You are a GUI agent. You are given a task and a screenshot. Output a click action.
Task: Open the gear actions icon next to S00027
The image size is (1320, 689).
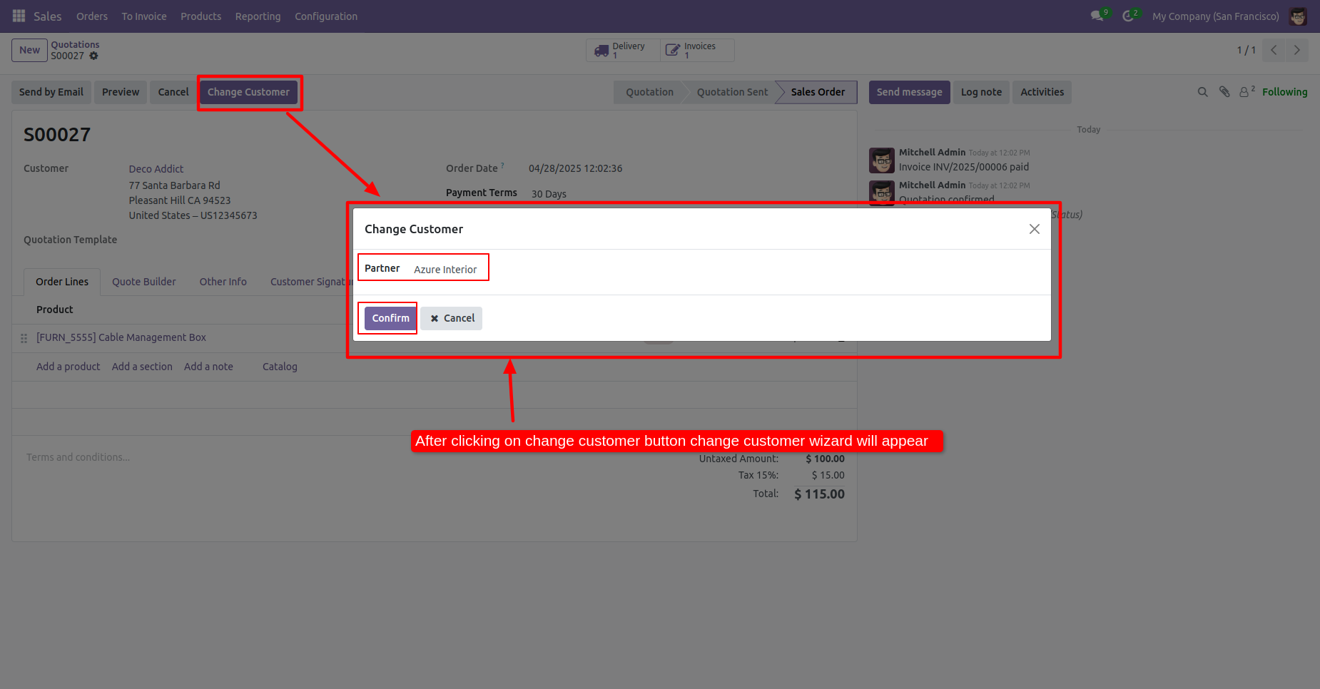(x=93, y=56)
